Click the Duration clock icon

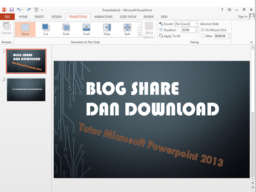161,30
